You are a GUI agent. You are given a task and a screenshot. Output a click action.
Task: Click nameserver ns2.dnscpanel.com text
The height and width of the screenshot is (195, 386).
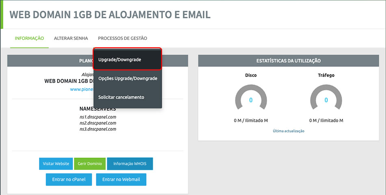[x=98, y=123]
